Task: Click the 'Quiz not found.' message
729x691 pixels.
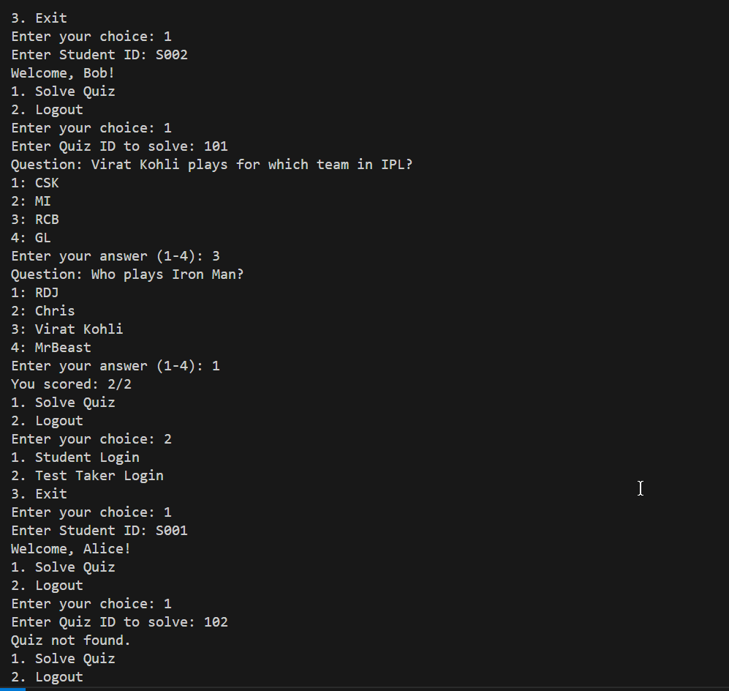Action: pyautogui.click(x=70, y=640)
